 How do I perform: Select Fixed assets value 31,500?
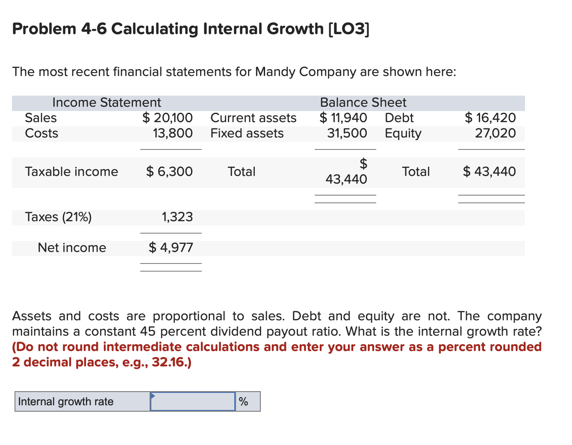point(347,133)
